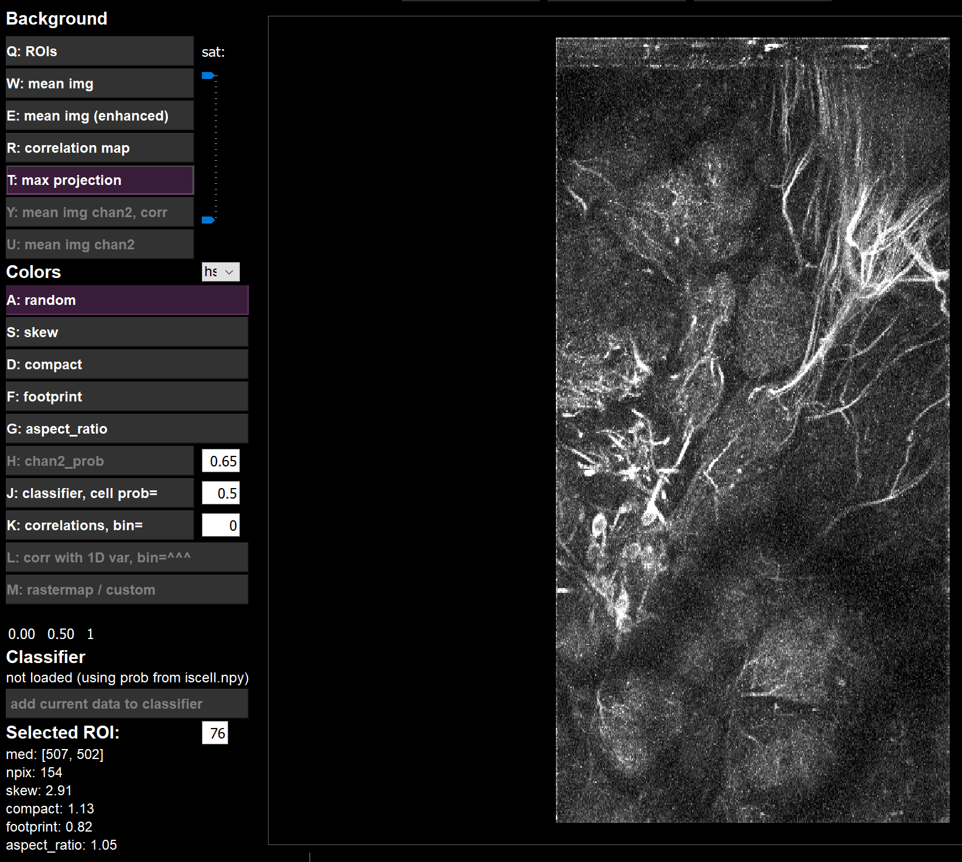Image resolution: width=962 pixels, height=862 pixels.
Task: Color ROIs by aspect_ratio
Action: click(x=126, y=428)
